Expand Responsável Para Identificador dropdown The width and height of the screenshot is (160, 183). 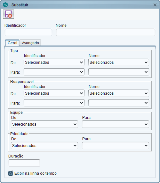coord(54,103)
